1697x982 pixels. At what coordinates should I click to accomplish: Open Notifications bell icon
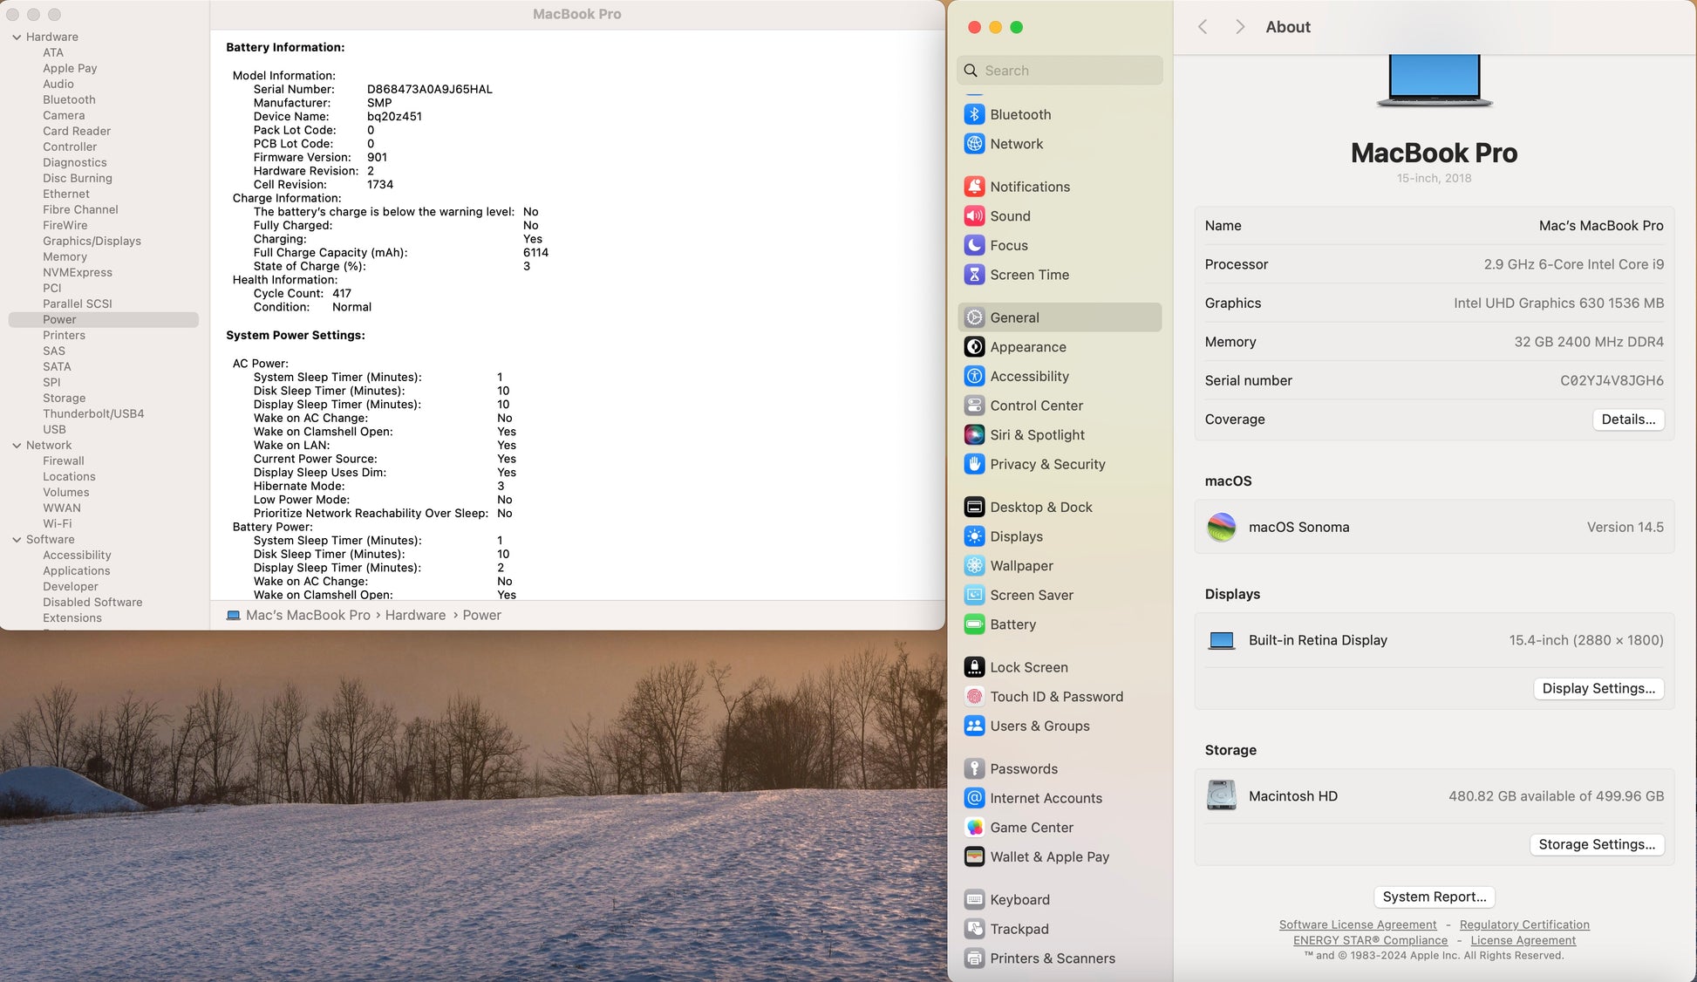point(974,187)
